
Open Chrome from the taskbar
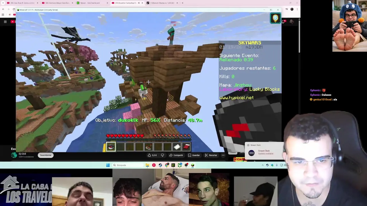(x=167, y=165)
